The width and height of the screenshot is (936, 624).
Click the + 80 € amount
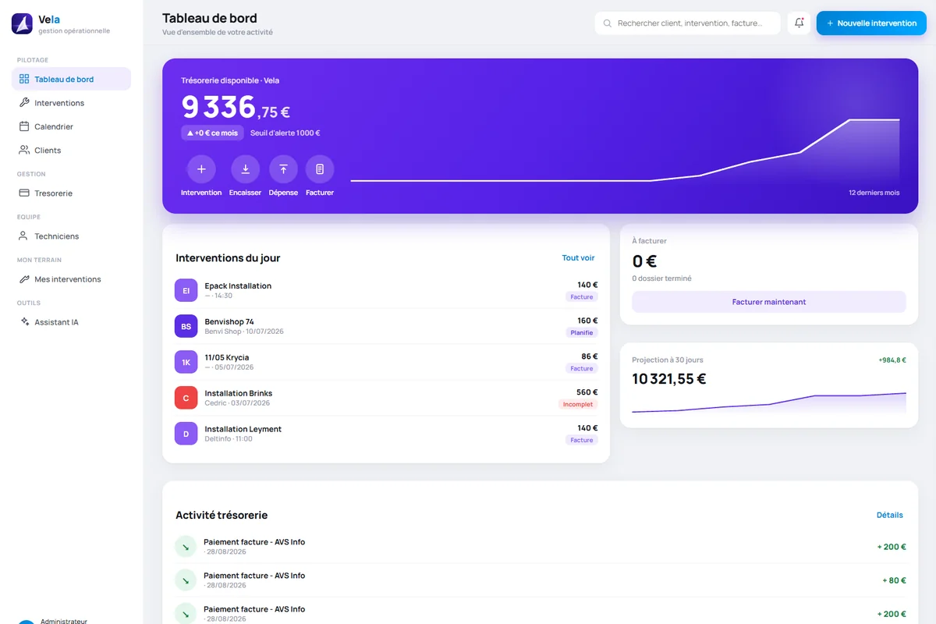(x=894, y=580)
